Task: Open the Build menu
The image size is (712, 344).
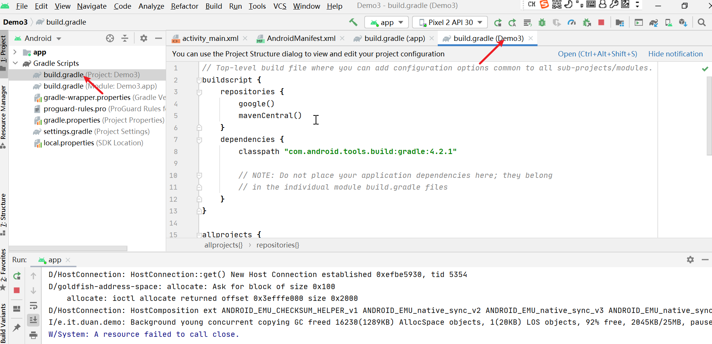Action: [214, 6]
